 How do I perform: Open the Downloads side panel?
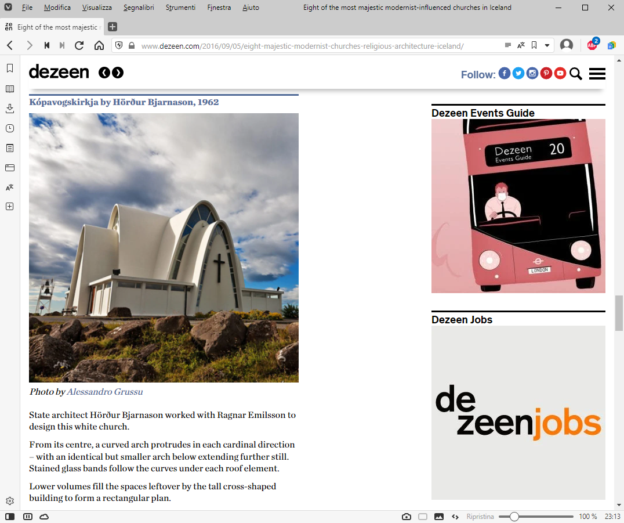[10, 109]
